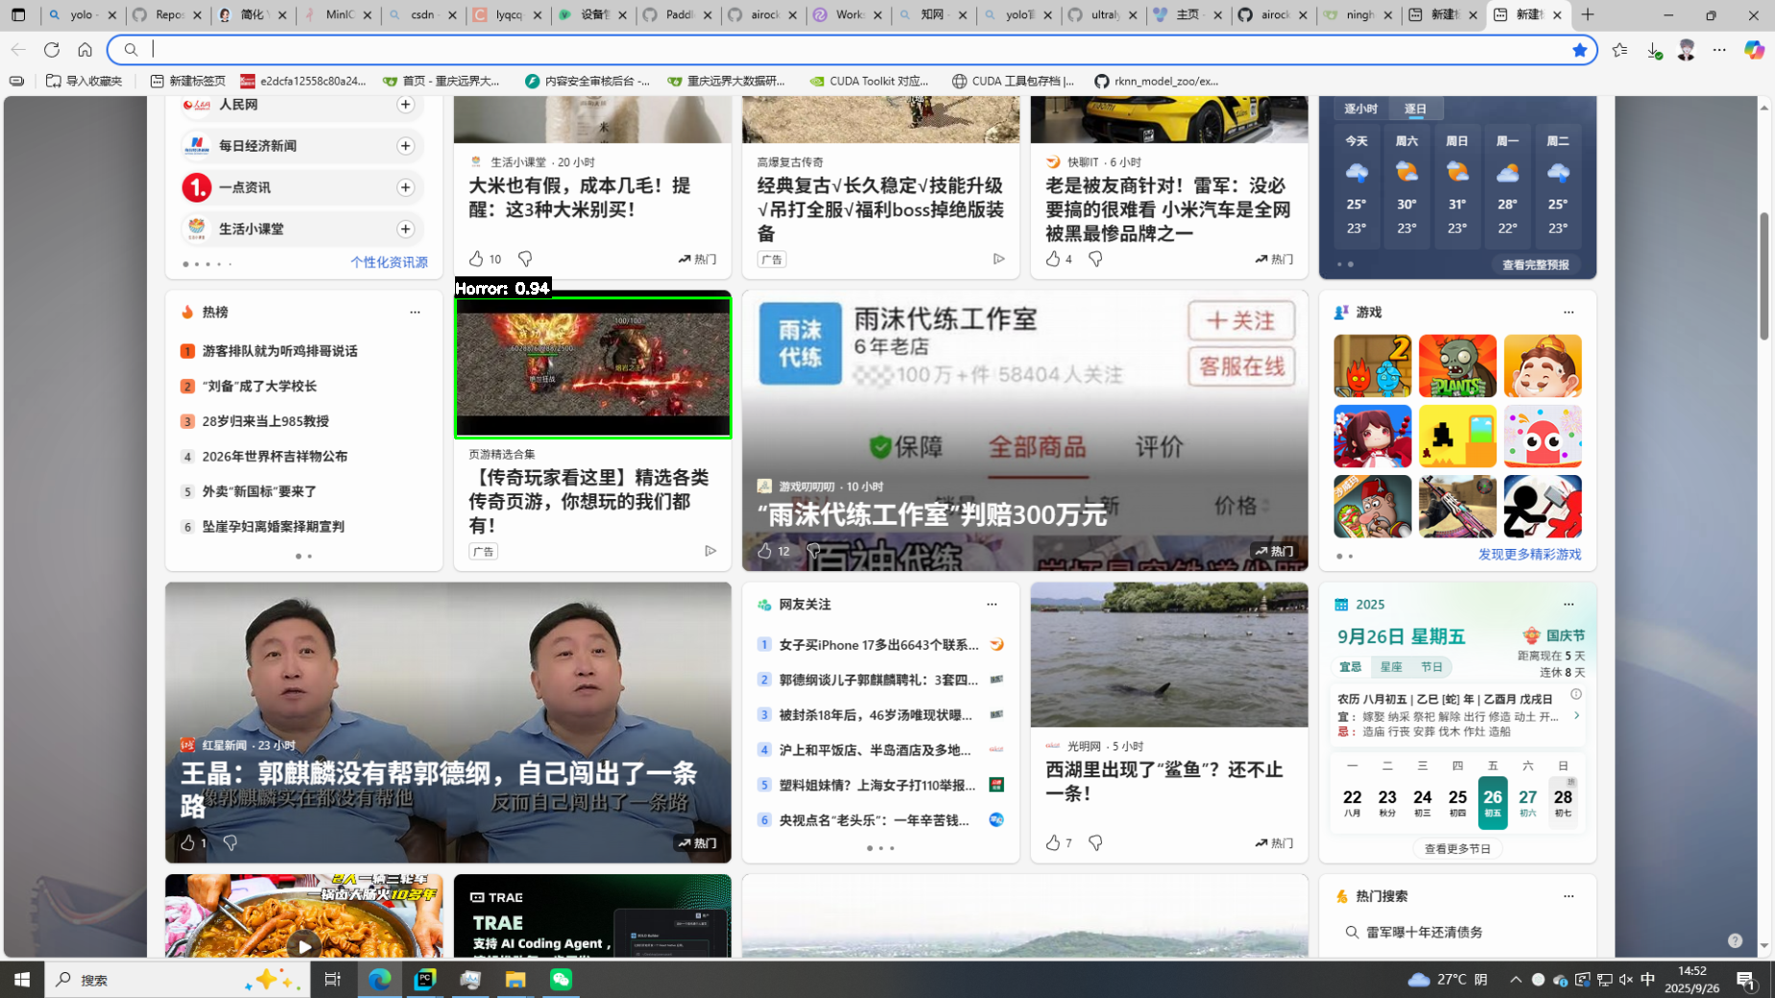Open the 游戏 card more options menu
The image size is (1775, 998).
click(1569, 312)
